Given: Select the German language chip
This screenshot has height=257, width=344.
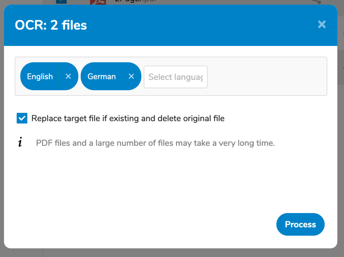Looking at the screenshot, I should (101, 76).
